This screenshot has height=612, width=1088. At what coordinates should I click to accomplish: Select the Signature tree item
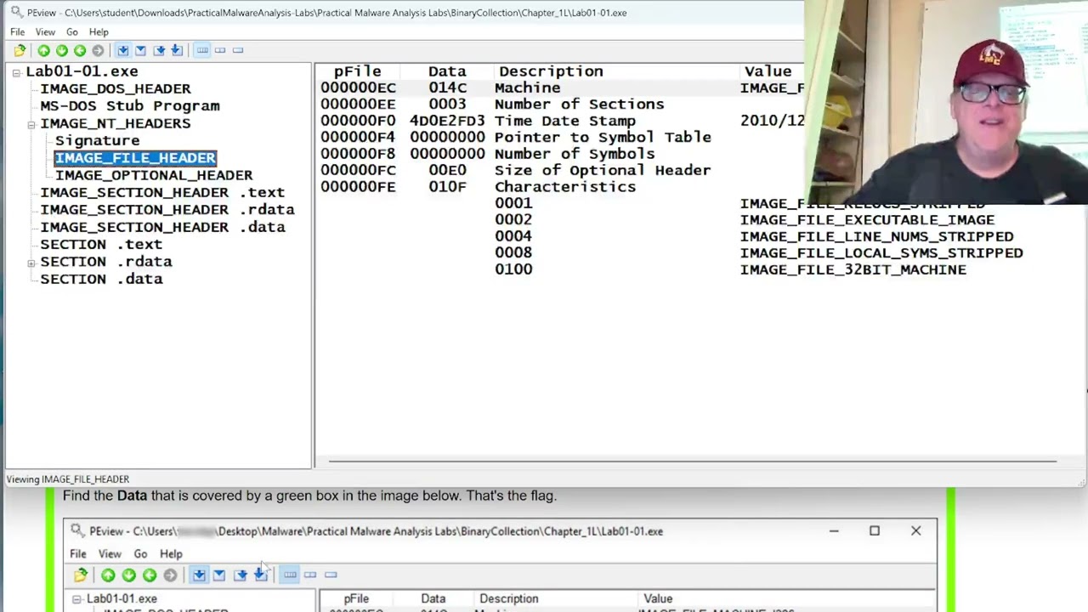pos(97,140)
